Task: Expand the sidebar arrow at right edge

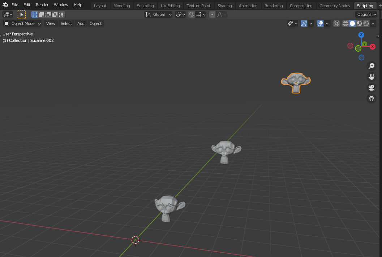Action: click(378, 36)
